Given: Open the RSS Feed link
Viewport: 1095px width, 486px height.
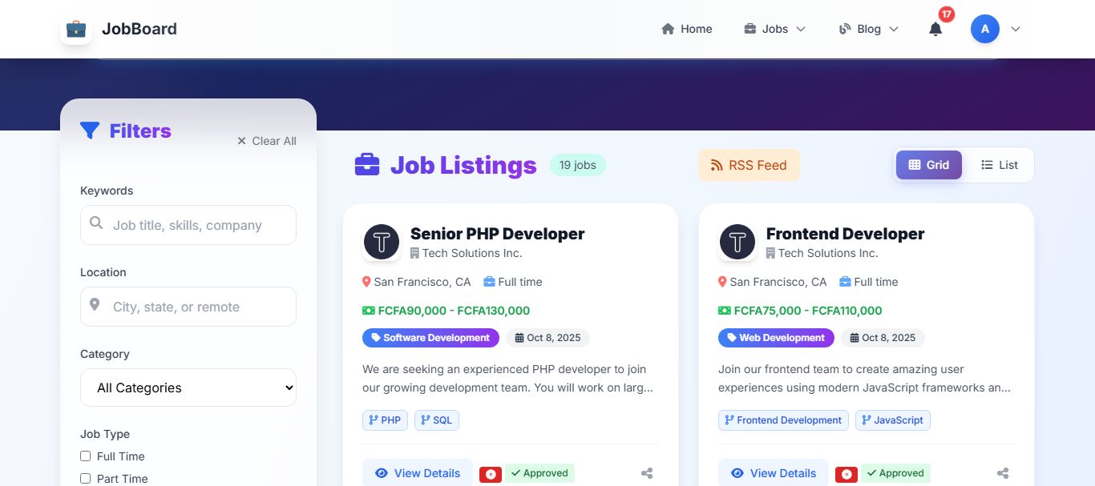Looking at the screenshot, I should coord(749,165).
